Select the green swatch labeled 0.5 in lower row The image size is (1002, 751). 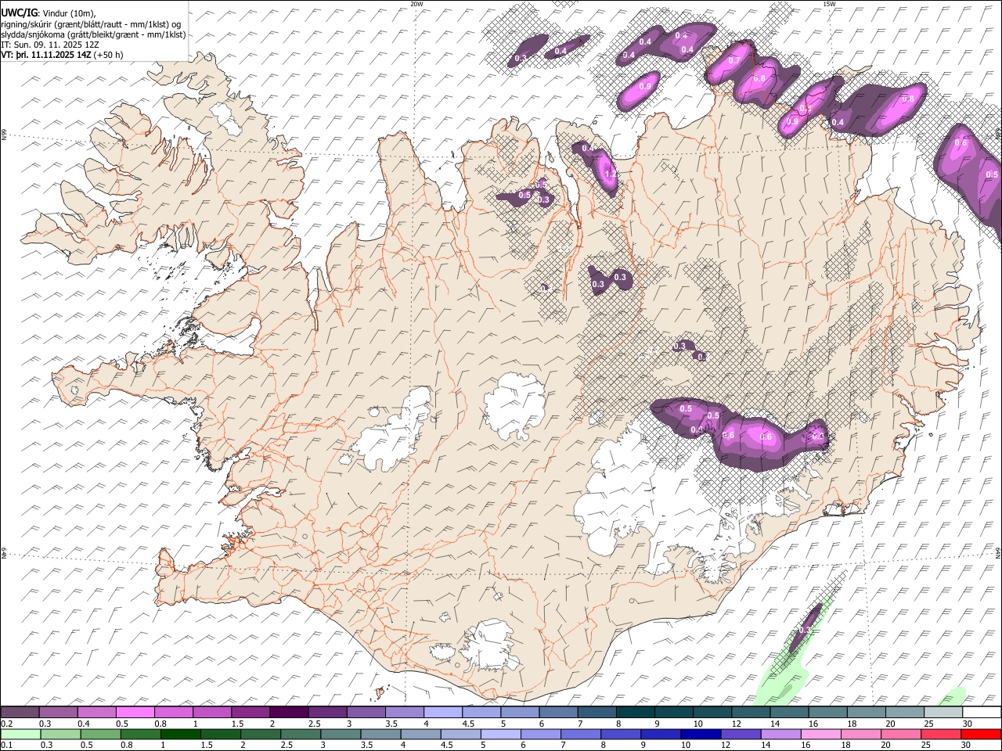(102, 735)
